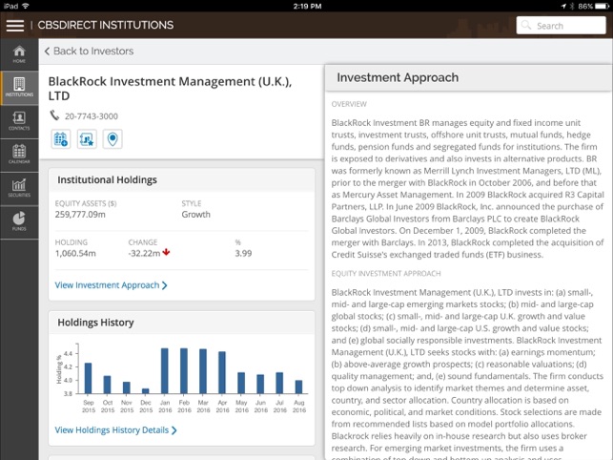Tap the Sep 2015 bar in chart
The image size is (613, 460).
click(x=88, y=378)
